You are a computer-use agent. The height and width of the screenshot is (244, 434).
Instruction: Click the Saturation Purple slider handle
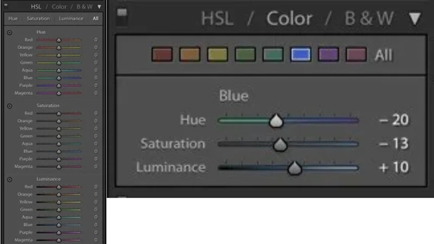point(59,159)
